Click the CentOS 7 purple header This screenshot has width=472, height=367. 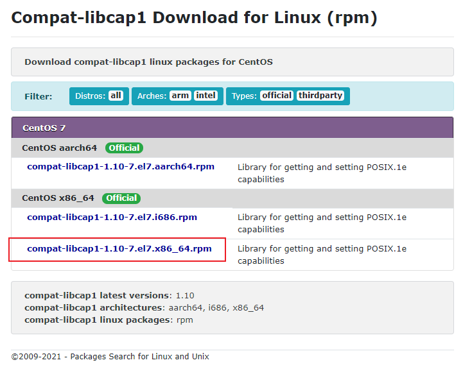(x=232, y=128)
